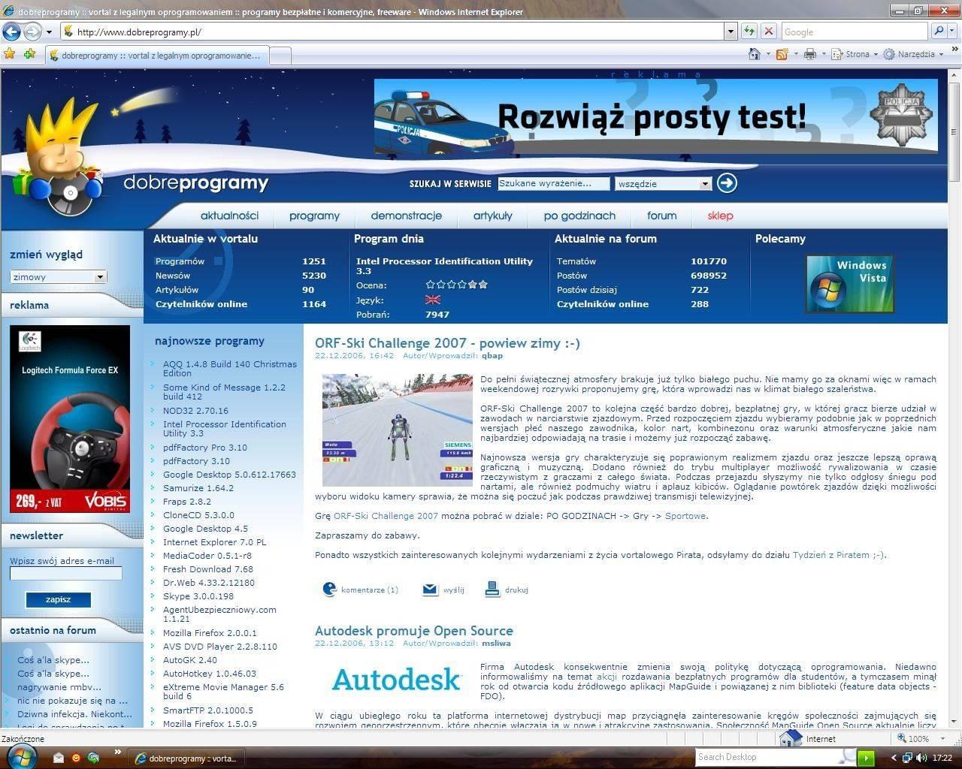Open 'Autodesk promuje Open Source' headline
Image resolution: width=962 pixels, height=769 pixels.
click(x=414, y=631)
